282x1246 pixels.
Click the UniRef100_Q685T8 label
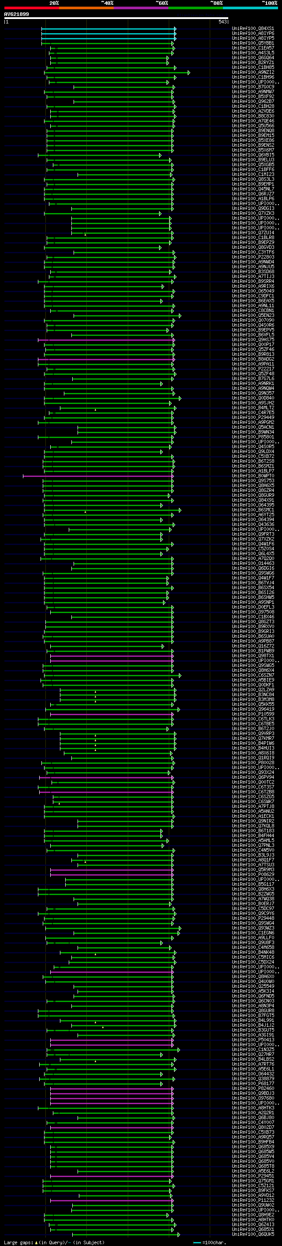tap(253, 1166)
